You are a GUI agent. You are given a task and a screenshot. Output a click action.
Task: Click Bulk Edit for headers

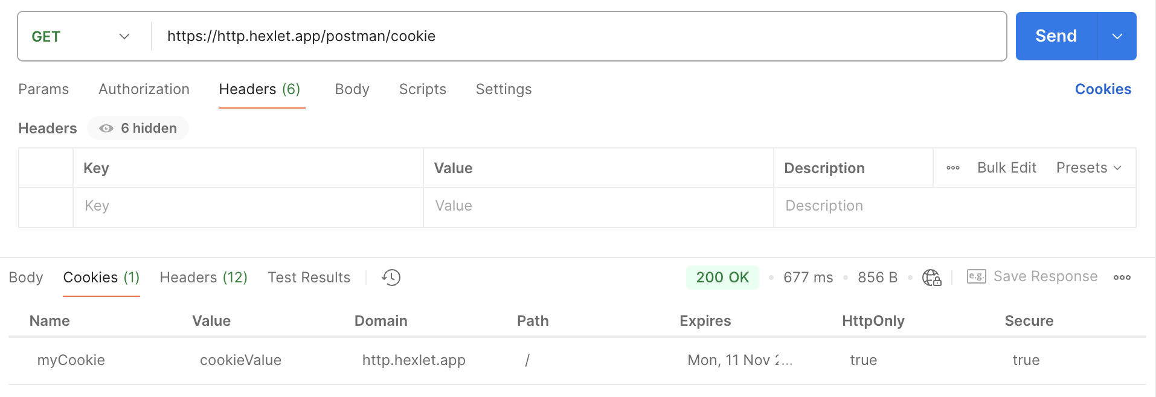(1007, 168)
